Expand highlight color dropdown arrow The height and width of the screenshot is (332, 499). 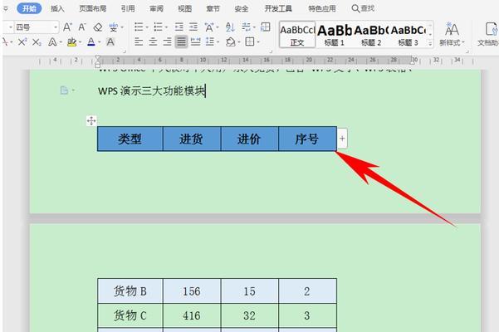coord(80,42)
